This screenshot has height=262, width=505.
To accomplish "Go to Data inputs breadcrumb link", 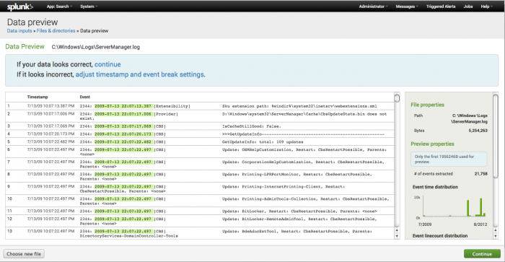I will pos(19,31).
